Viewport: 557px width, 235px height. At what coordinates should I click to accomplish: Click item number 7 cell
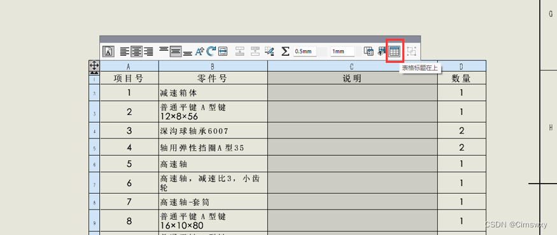(129, 202)
